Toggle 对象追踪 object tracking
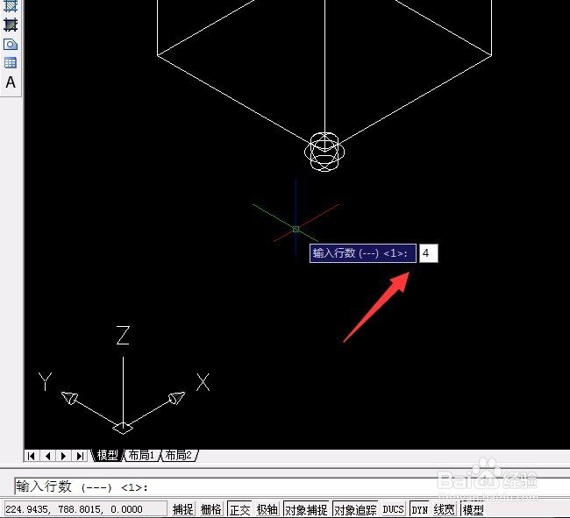 click(355, 509)
